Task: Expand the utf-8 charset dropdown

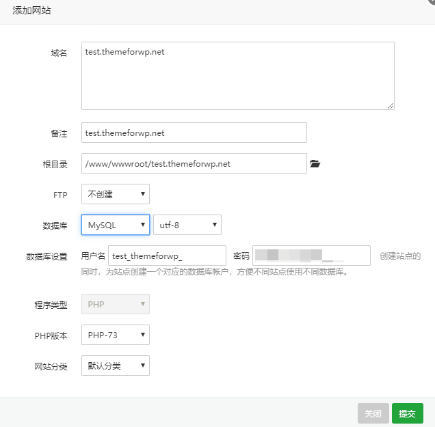Action: 187,225
